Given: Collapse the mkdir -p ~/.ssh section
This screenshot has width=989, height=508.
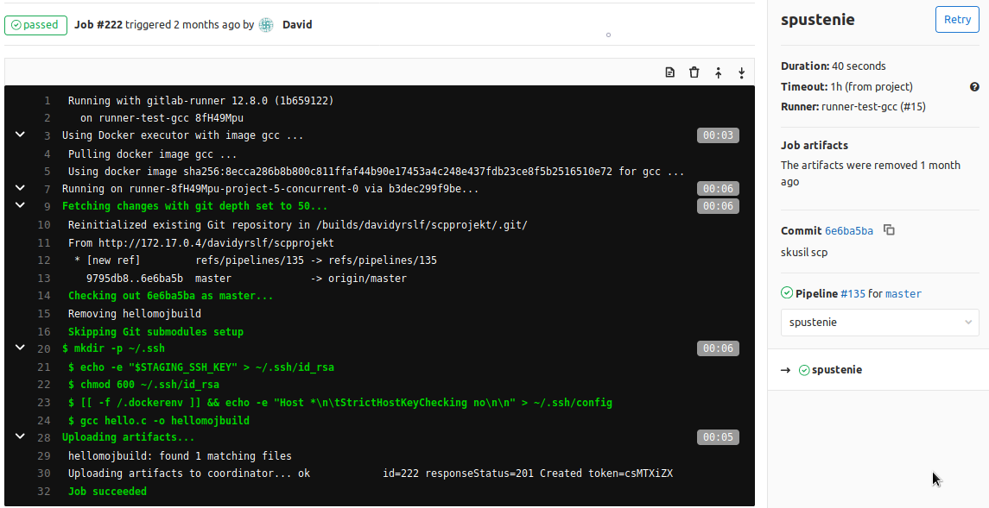Looking at the screenshot, I should 20,348.
